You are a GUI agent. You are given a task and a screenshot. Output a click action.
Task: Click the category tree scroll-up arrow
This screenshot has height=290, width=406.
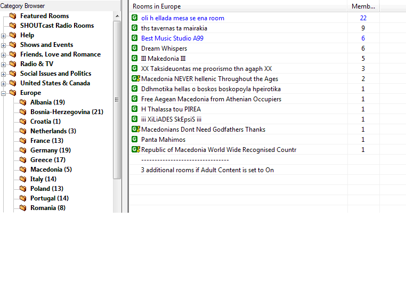117,16
